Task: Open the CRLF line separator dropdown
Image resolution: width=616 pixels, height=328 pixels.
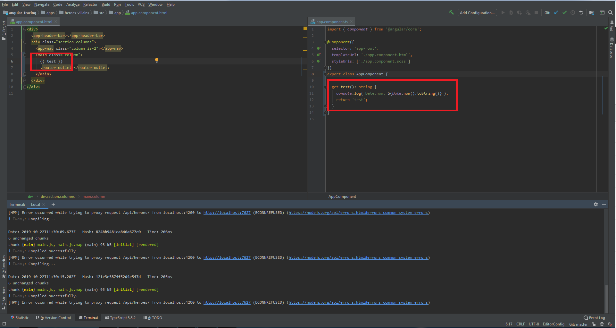Action: [520, 324]
